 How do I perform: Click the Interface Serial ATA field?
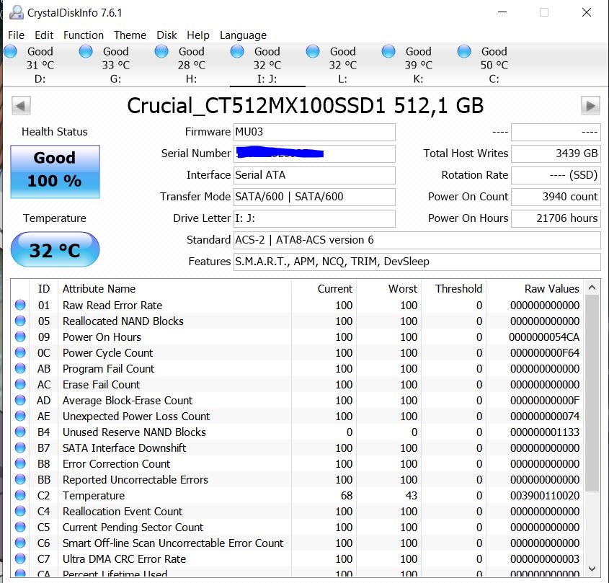314,175
